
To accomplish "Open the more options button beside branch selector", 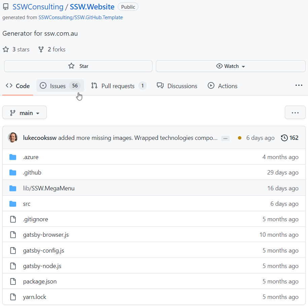I will click(x=295, y=113).
